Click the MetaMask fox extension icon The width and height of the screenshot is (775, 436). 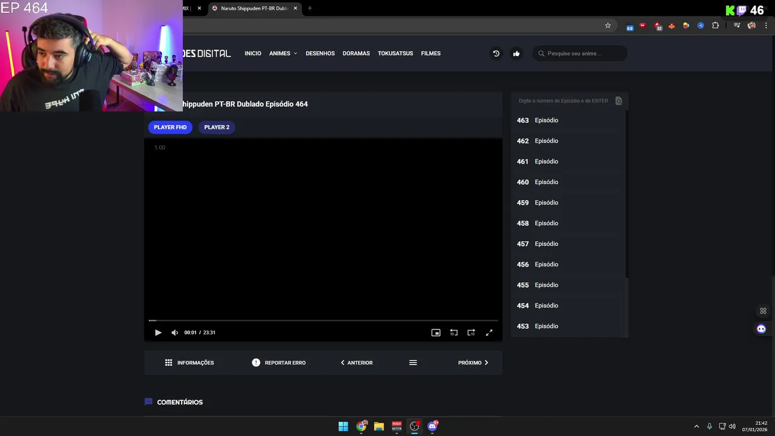[x=671, y=25]
